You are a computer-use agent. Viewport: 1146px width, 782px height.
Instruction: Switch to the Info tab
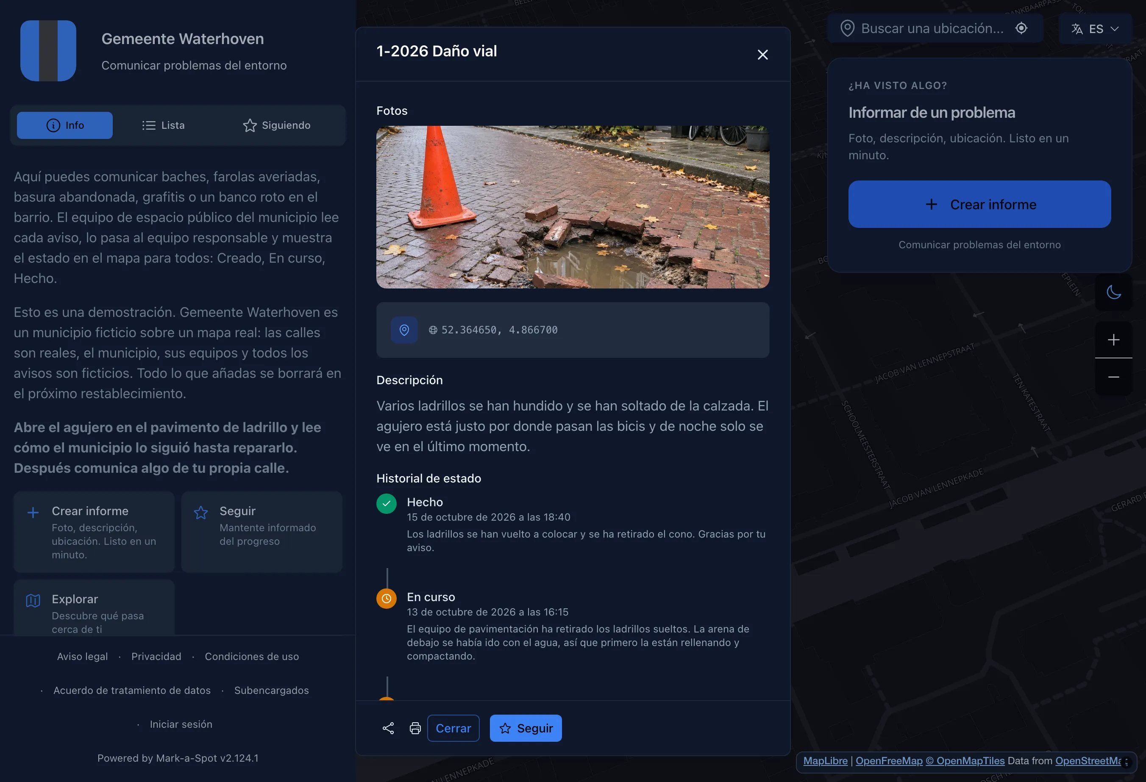coord(64,125)
